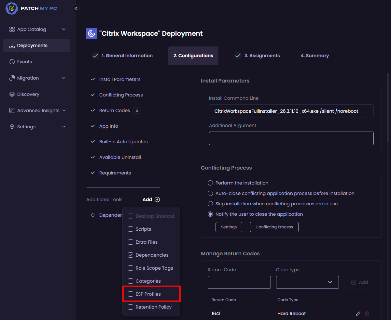This screenshot has width=391, height=320.
Task: Open the Code type dropdown
Action: (307, 282)
